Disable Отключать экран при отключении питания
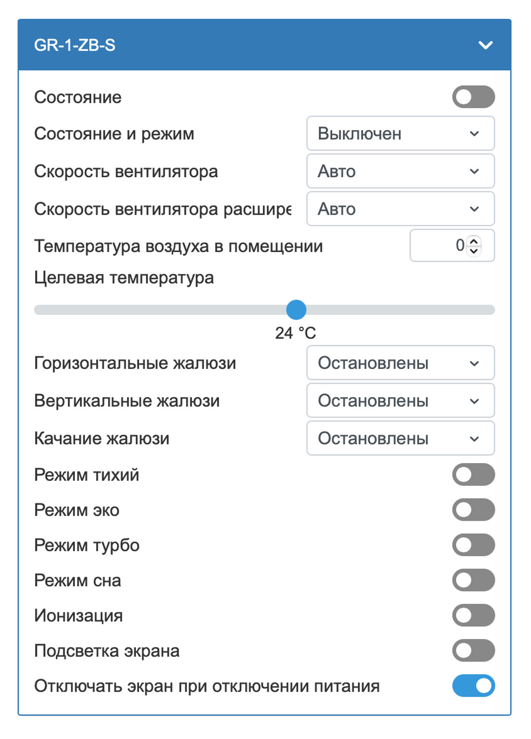The width and height of the screenshot is (531, 739). coord(473,686)
